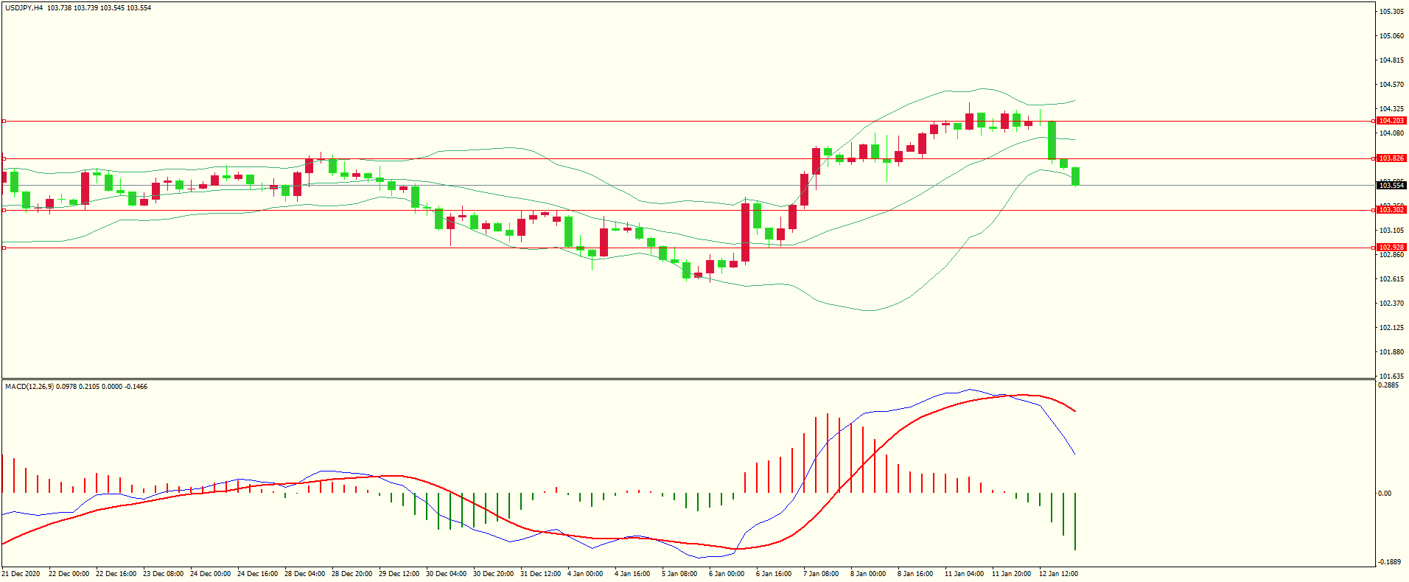
Task: Select the 103.826 price level tag
Action: [x=1391, y=158]
